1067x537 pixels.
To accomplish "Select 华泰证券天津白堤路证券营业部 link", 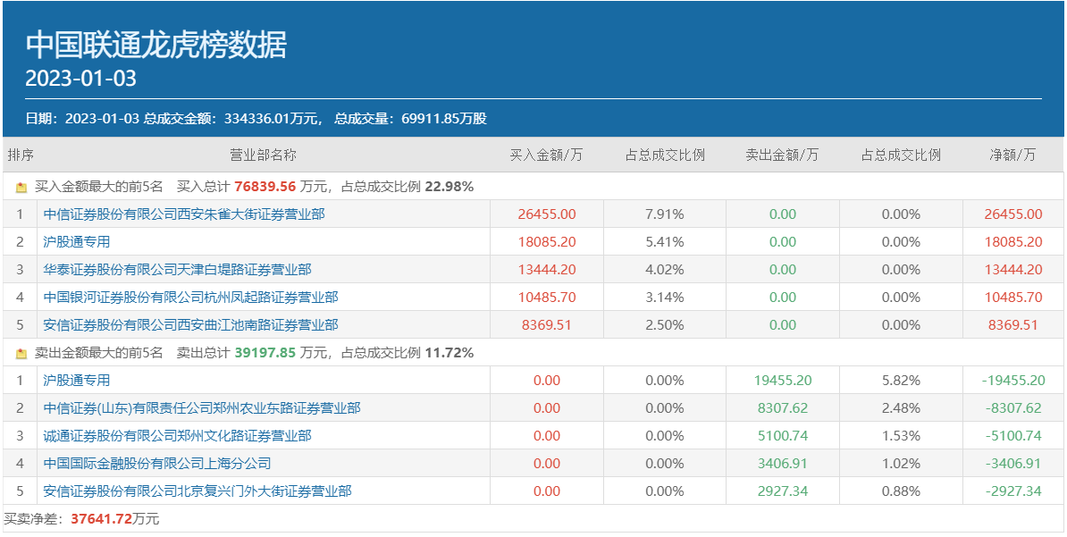I will [178, 270].
